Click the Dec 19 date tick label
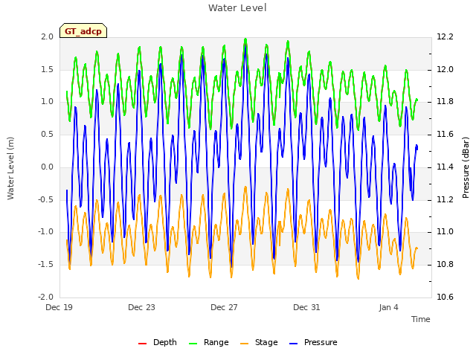This screenshot has height=357, width=476. tap(59, 307)
